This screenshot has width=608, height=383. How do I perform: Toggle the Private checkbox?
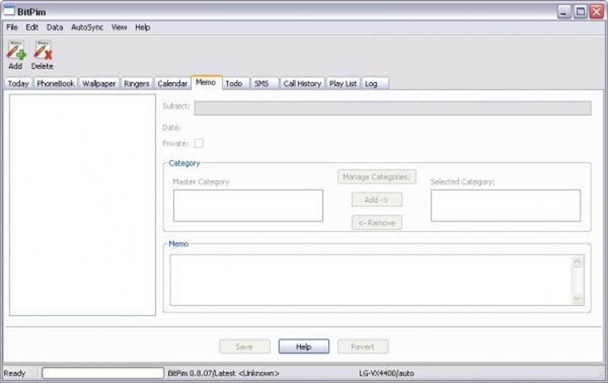click(x=199, y=143)
